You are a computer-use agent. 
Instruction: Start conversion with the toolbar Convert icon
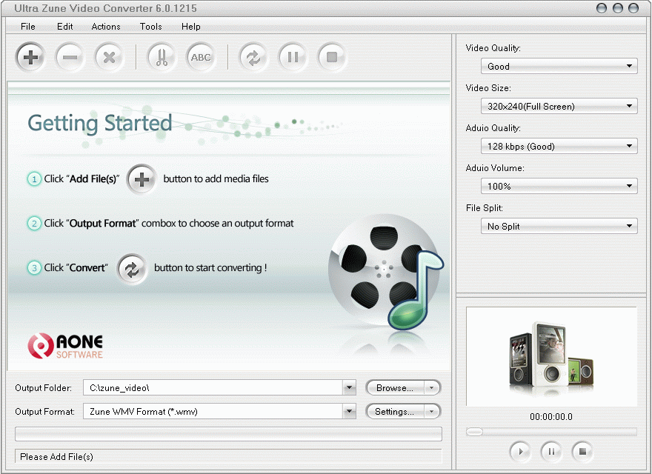[253, 57]
